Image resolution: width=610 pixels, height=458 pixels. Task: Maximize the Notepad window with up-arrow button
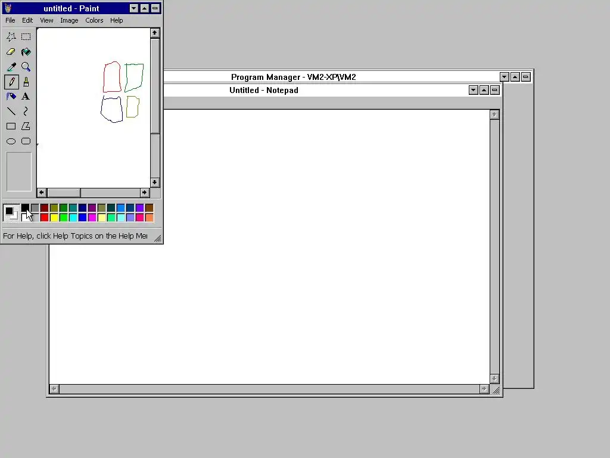[x=484, y=91]
